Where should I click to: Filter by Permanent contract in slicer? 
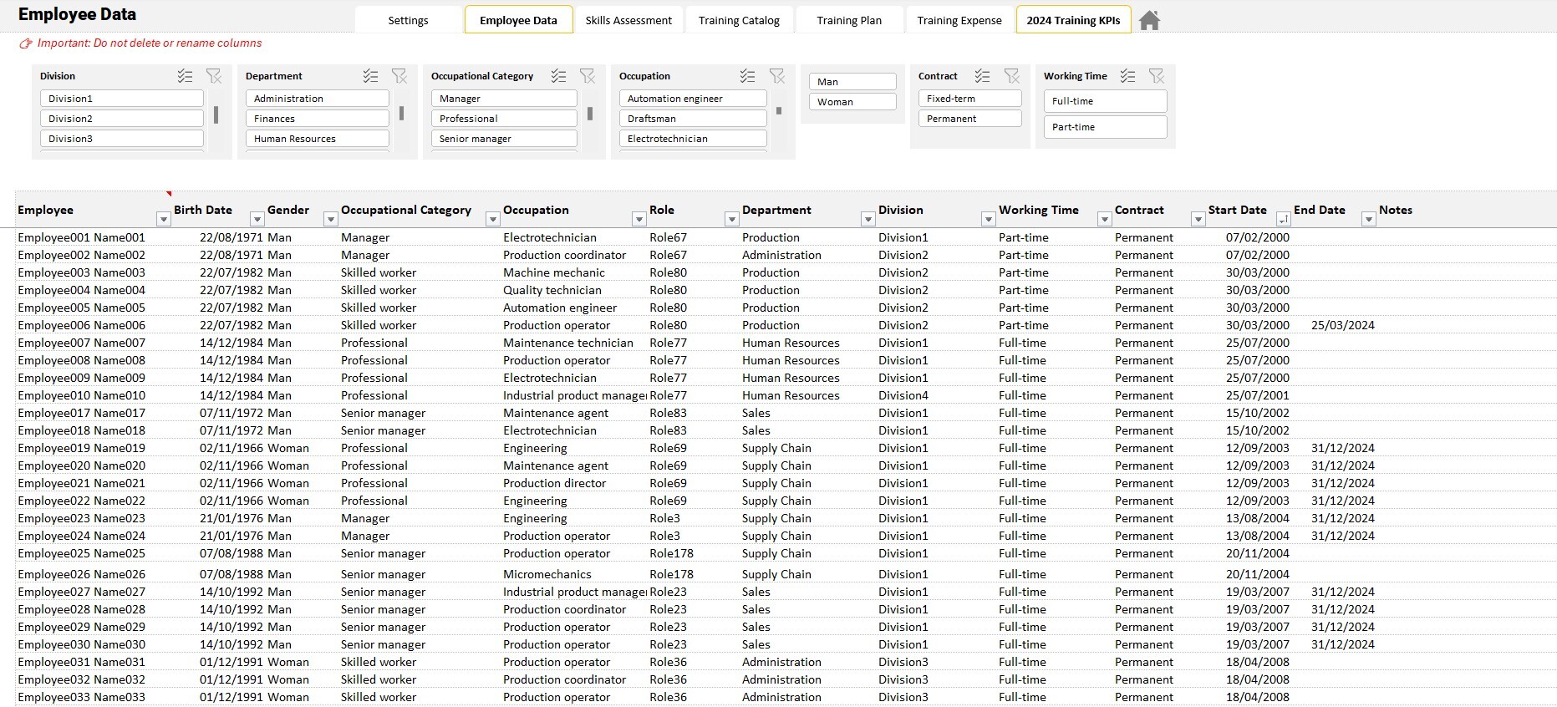(969, 119)
